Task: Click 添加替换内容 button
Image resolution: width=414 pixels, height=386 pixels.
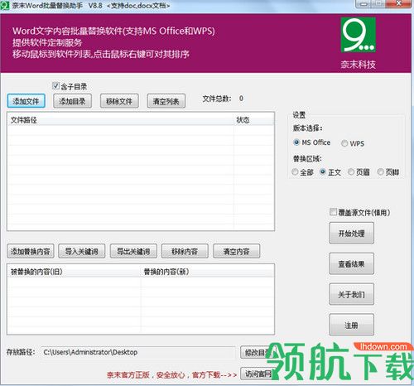Action: (31, 251)
